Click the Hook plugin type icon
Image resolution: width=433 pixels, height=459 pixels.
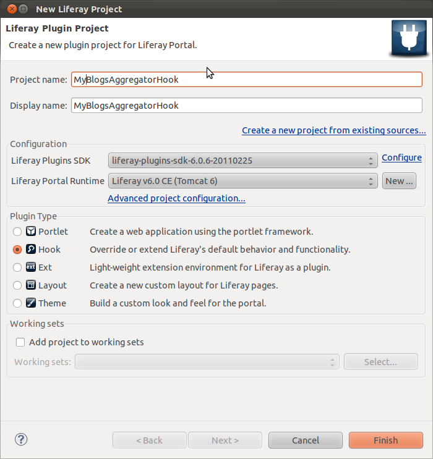tap(32, 250)
